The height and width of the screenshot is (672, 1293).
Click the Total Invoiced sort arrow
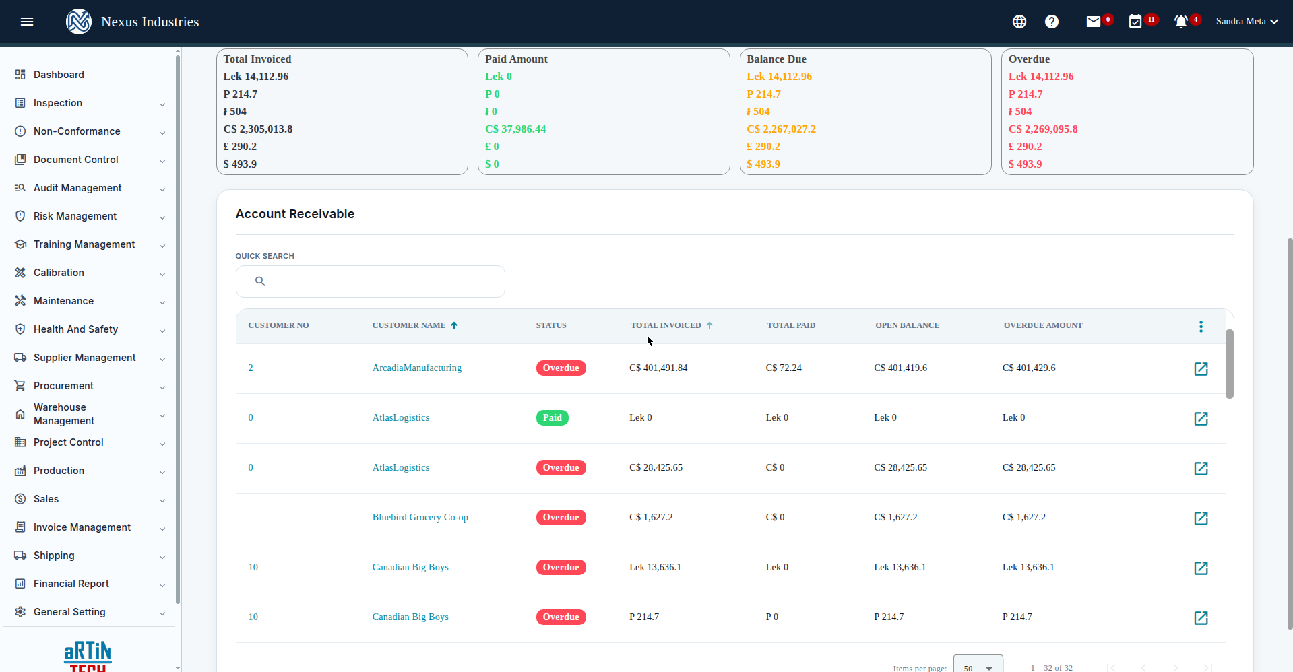(x=709, y=325)
